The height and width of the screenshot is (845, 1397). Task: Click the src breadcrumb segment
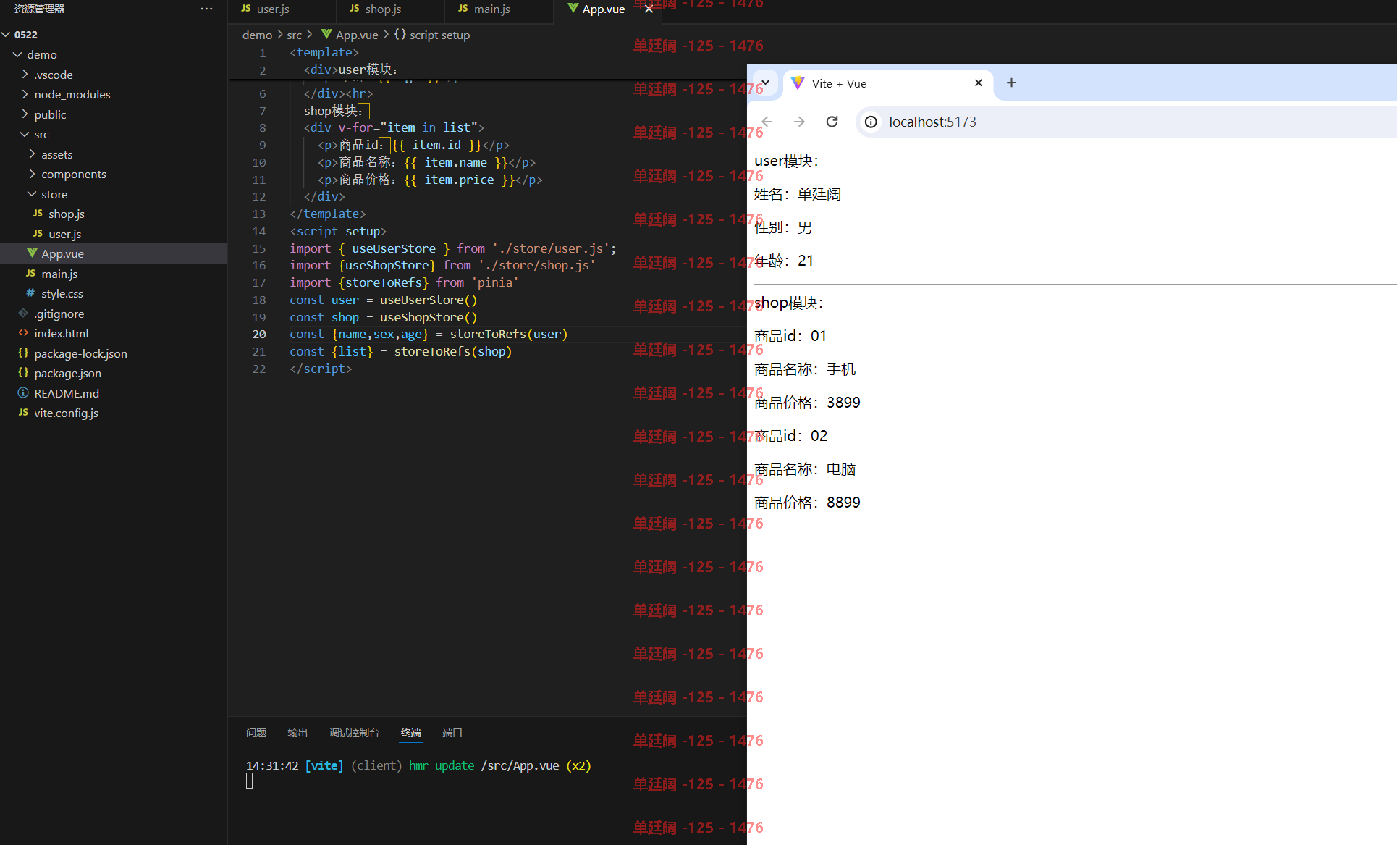pyautogui.click(x=294, y=35)
